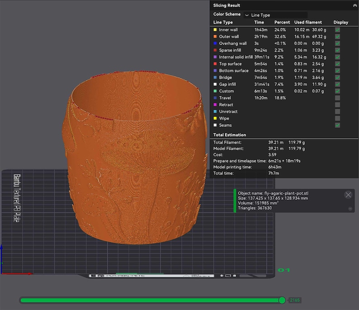The width and height of the screenshot is (359, 310).
Task: Click the yellow Inner wall color swatch
Action: (x=215, y=29)
